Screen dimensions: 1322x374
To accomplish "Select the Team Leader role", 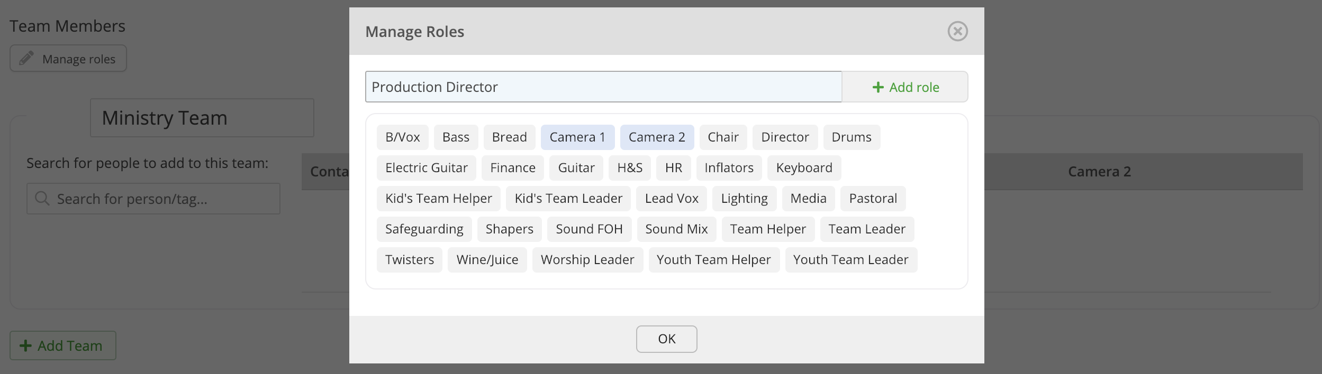I will coord(867,229).
